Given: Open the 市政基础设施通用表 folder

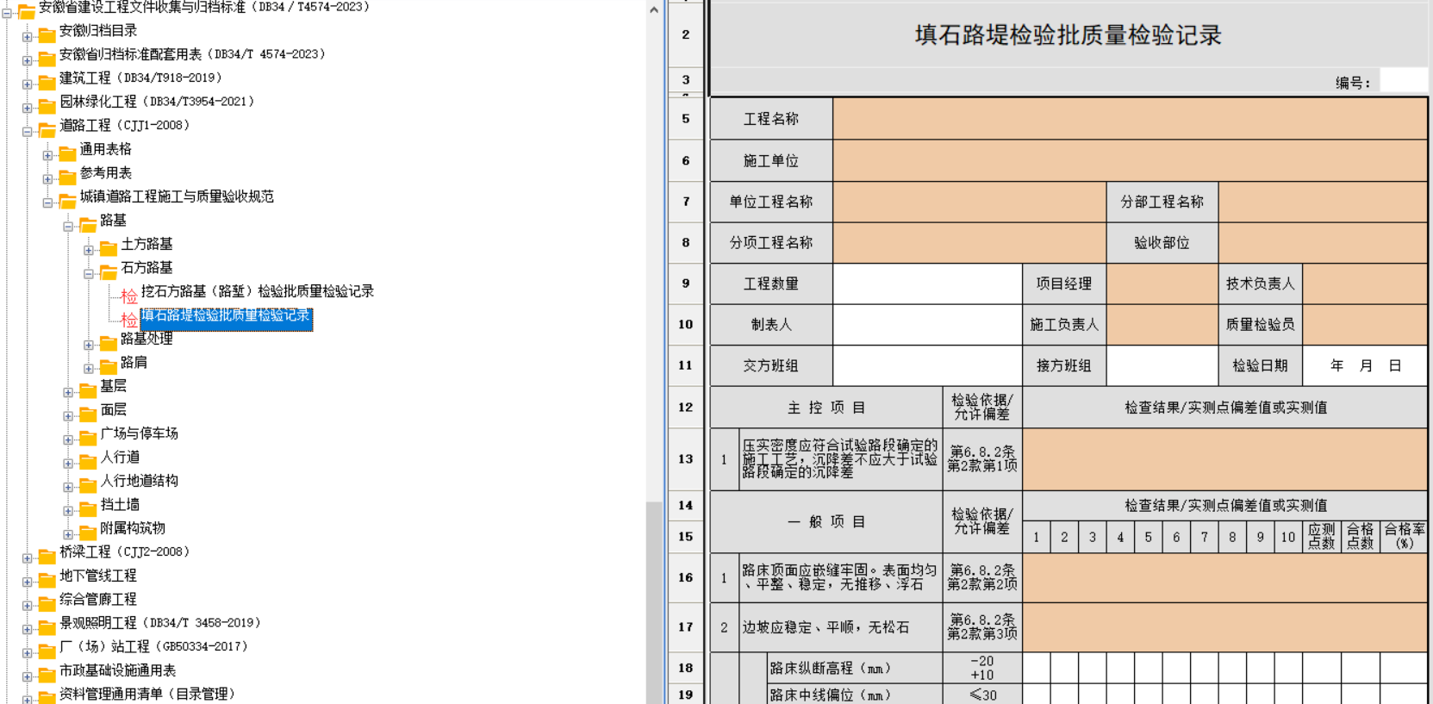Looking at the screenshot, I should [117, 670].
